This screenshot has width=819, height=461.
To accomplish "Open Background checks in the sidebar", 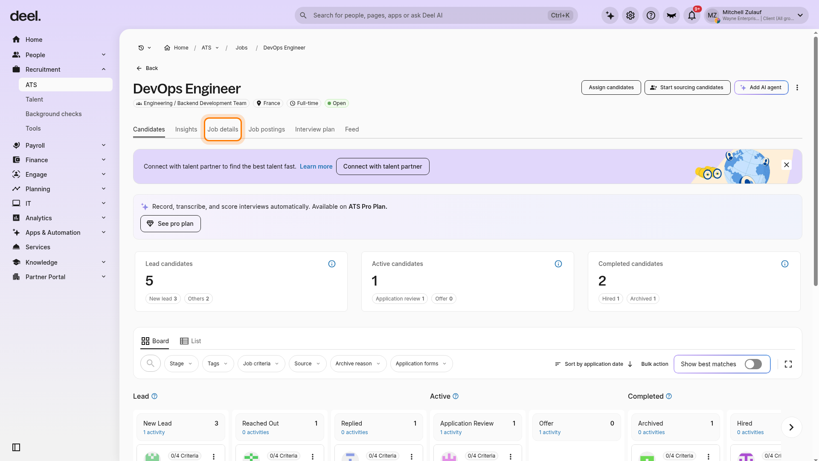I will pyautogui.click(x=66, y=114).
